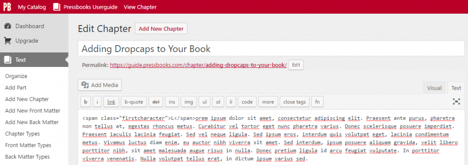This screenshot has height=165, width=468.
Task: Insert code tag with code button
Action: click(x=247, y=102)
